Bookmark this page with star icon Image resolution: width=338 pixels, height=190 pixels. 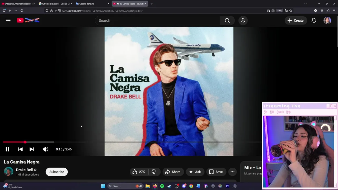(x=291, y=11)
